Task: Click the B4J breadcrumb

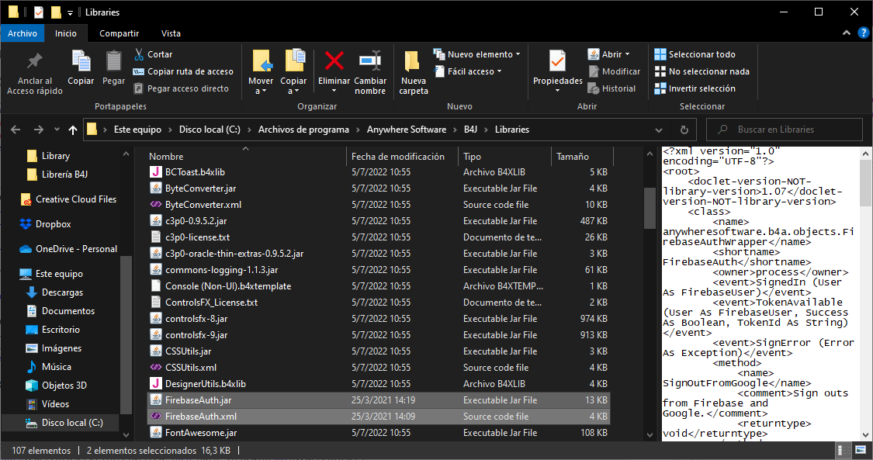Action: 470,130
